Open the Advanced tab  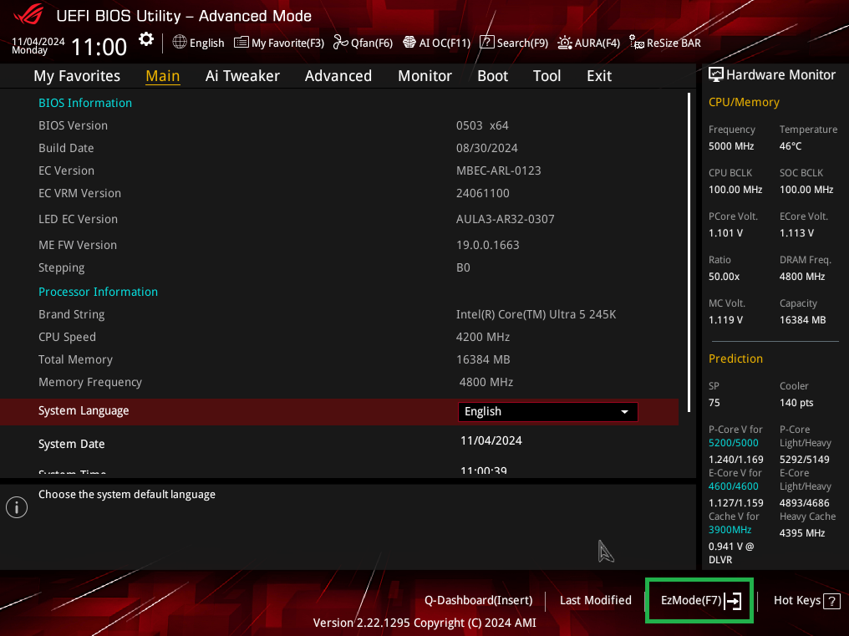pyautogui.click(x=338, y=76)
